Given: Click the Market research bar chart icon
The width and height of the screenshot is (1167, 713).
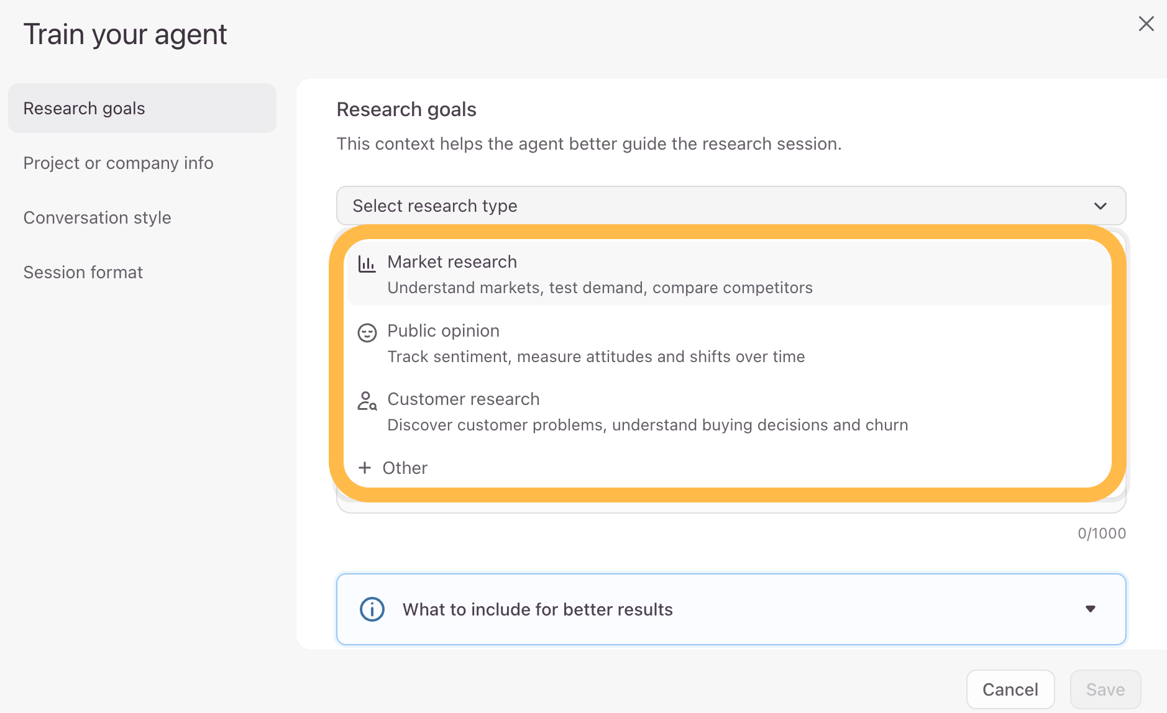Looking at the screenshot, I should coord(367,264).
